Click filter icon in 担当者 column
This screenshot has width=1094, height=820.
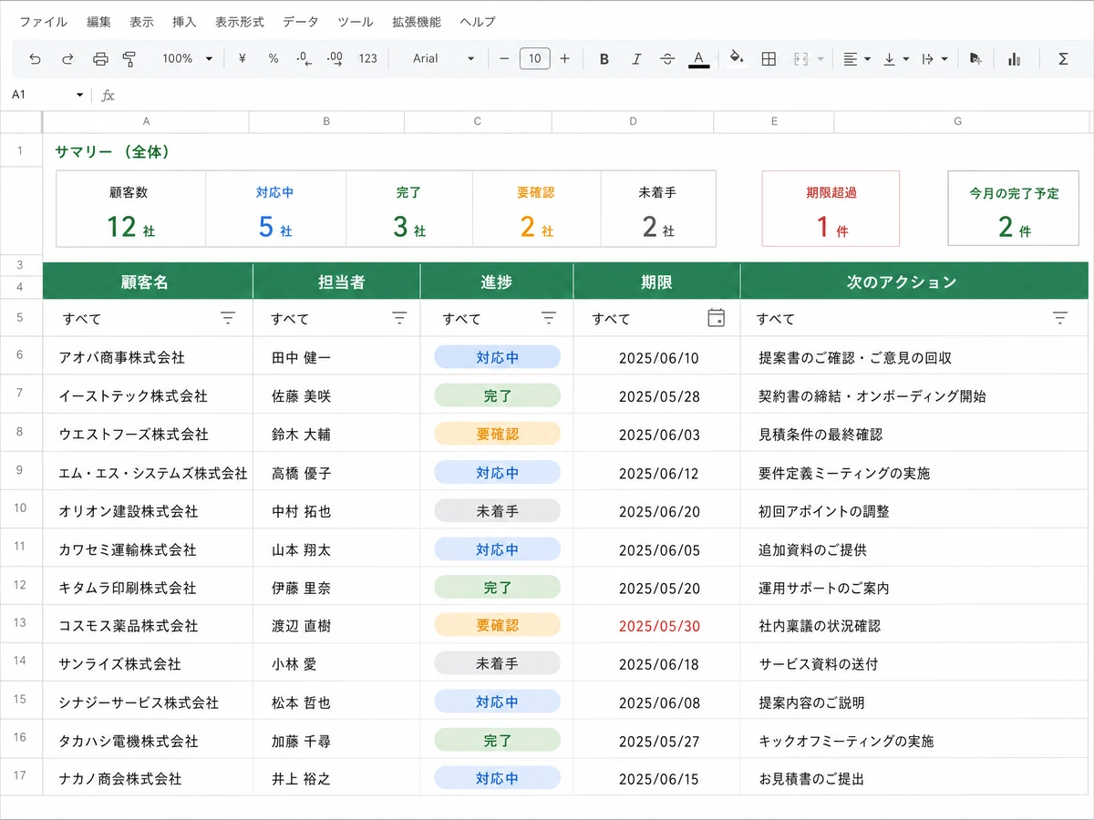pos(399,318)
